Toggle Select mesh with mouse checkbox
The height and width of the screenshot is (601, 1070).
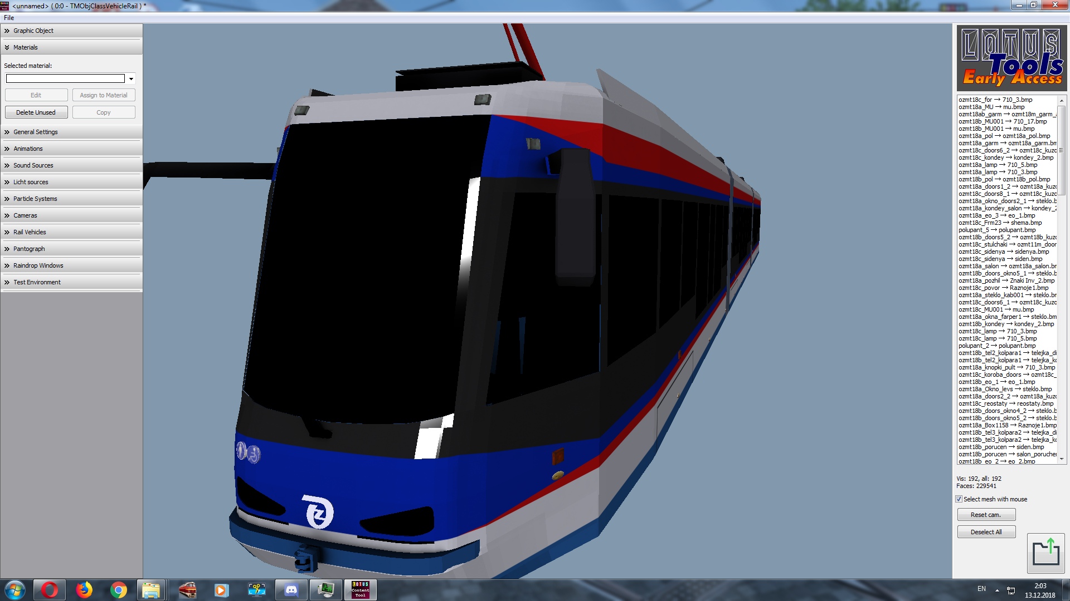pos(959,499)
